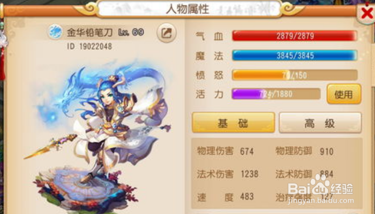375x214 pixels.
Task: Click the blue faction emblem icon
Action: pos(55,32)
